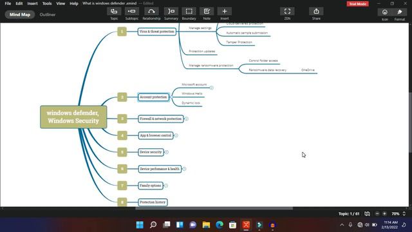Open the Help menu
The height and width of the screenshot is (232, 412).
pos(74,3)
